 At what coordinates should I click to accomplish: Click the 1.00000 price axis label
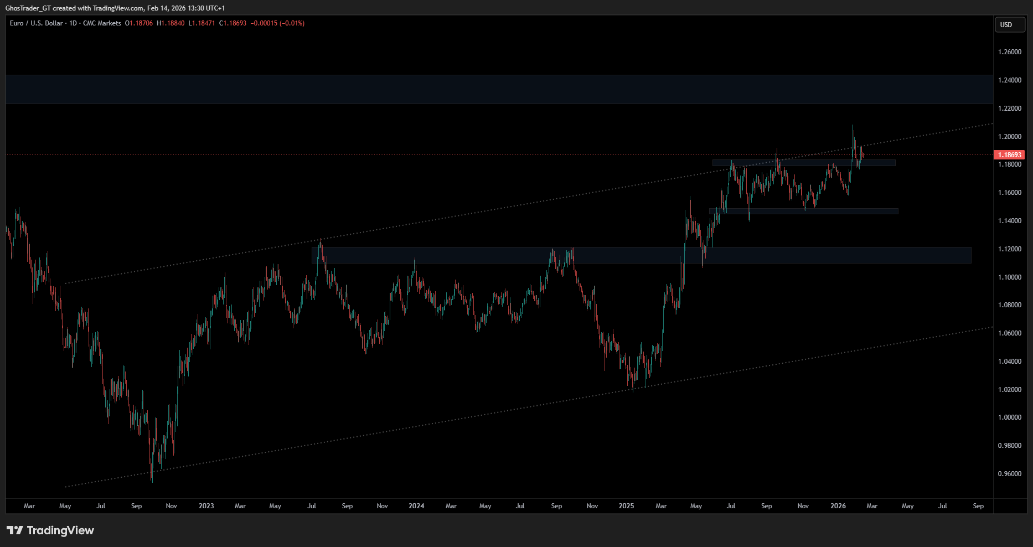click(1010, 417)
